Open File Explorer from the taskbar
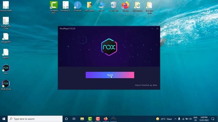This screenshot has width=218, height=122. pos(82,119)
